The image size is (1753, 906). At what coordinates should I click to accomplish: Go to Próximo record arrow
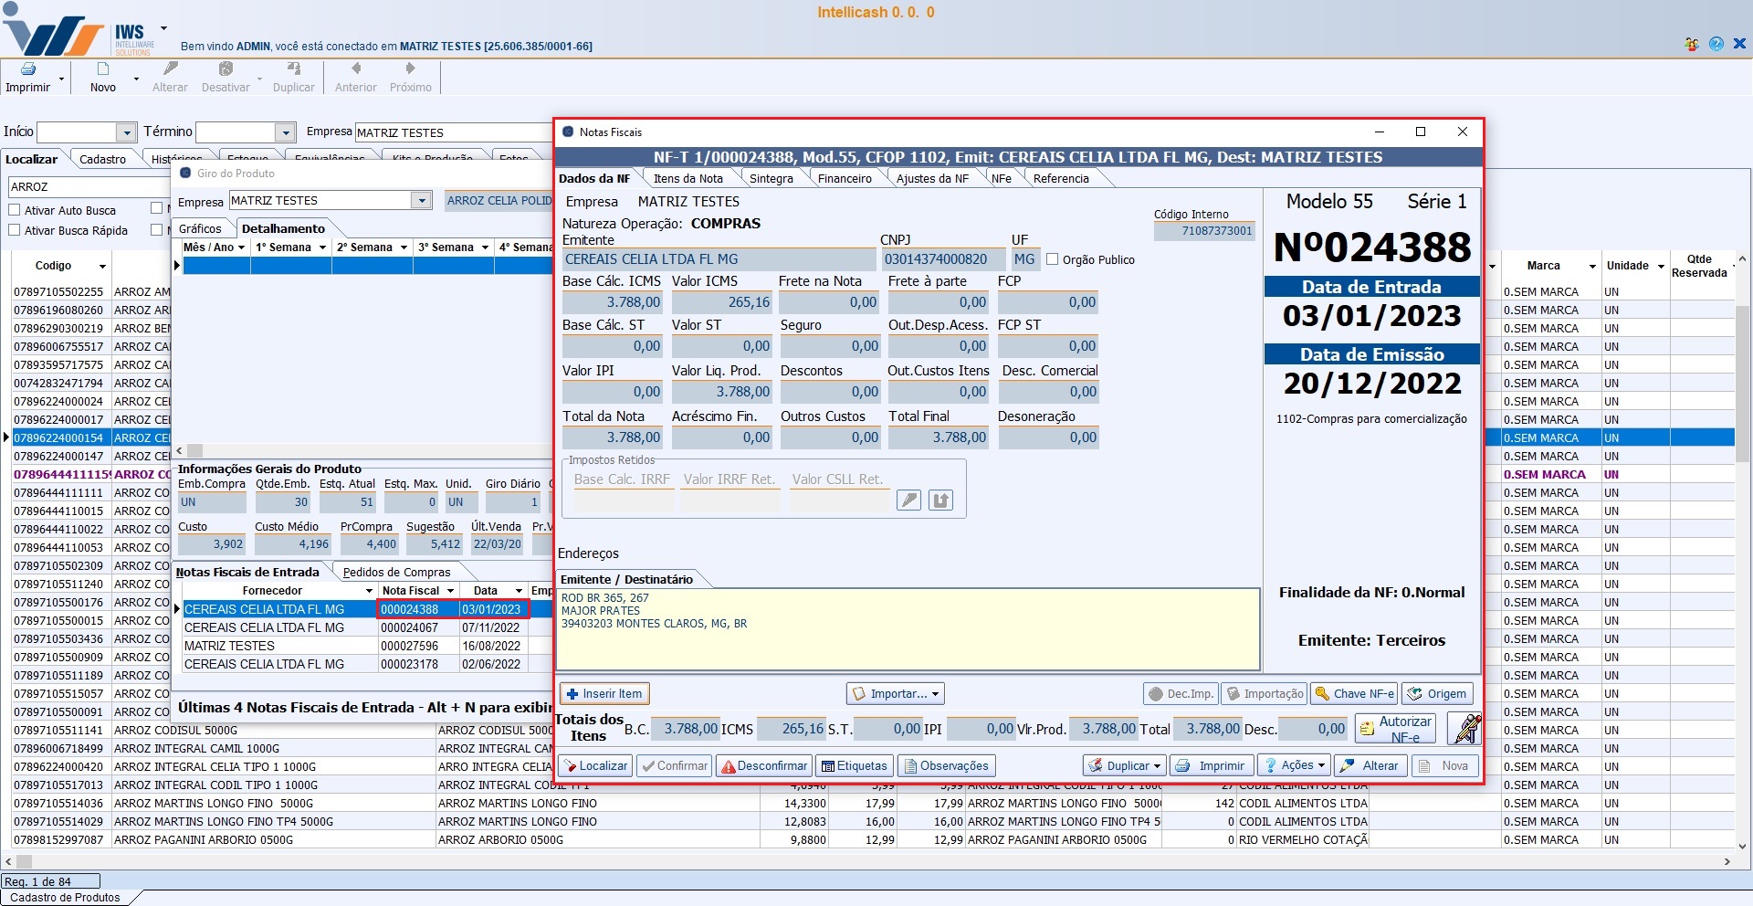[411, 68]
